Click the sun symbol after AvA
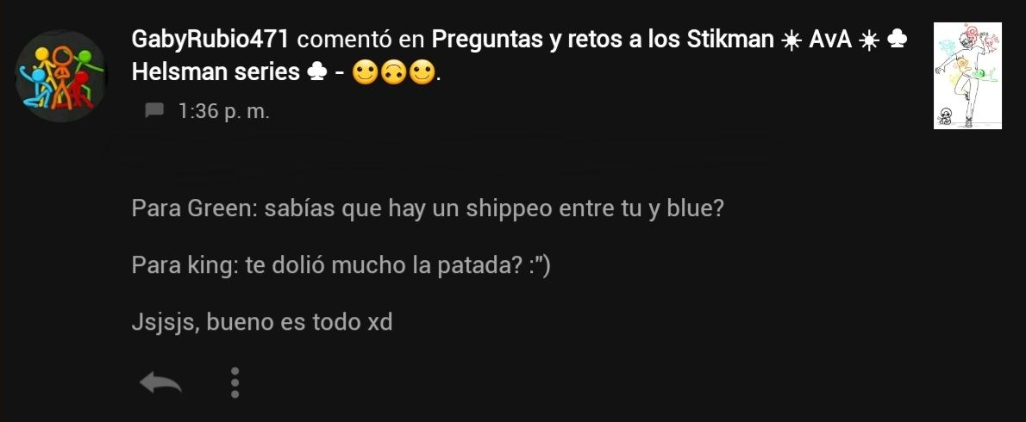The width and height of the screenshot is (1026, 422). click(x=869, y=41)
